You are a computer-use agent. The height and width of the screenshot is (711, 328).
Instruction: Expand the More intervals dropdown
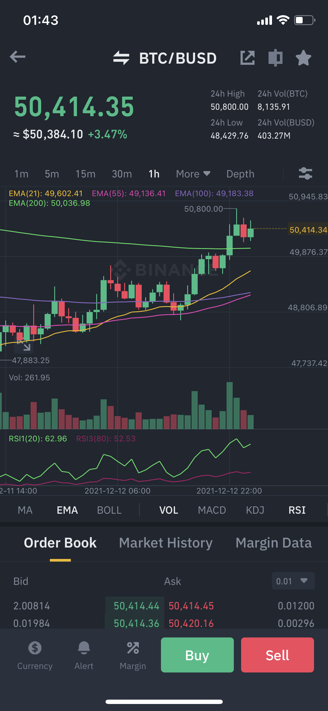point(193,174)
